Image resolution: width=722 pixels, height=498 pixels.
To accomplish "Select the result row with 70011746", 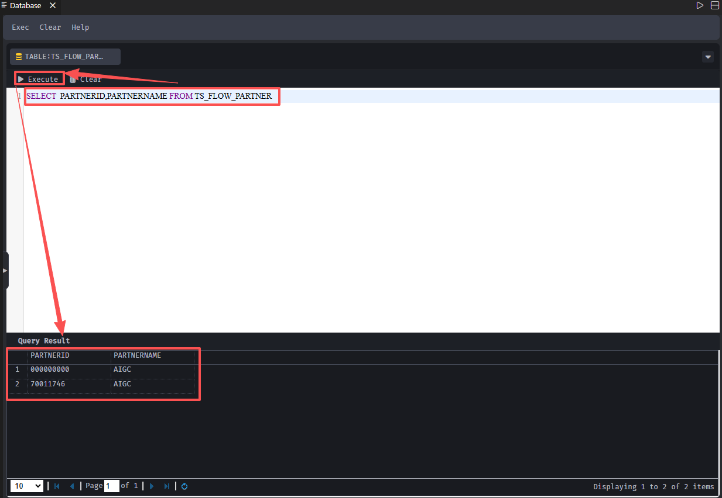I will point(69,385).
